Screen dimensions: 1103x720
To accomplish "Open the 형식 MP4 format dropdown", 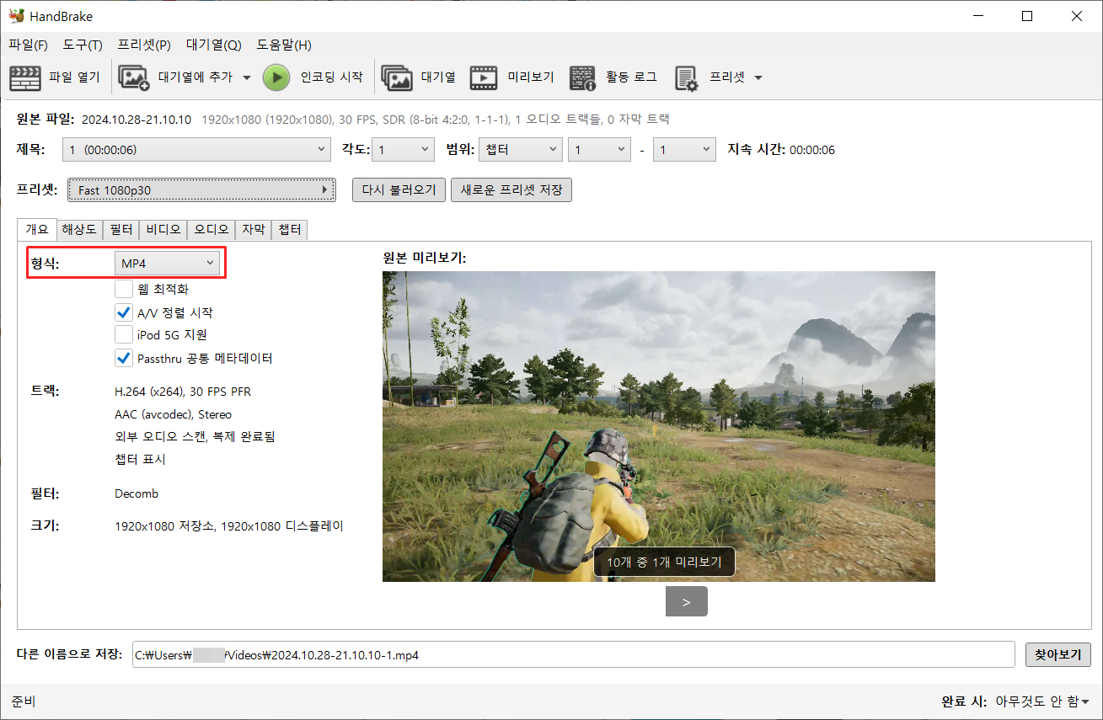I will click(168, 264).
